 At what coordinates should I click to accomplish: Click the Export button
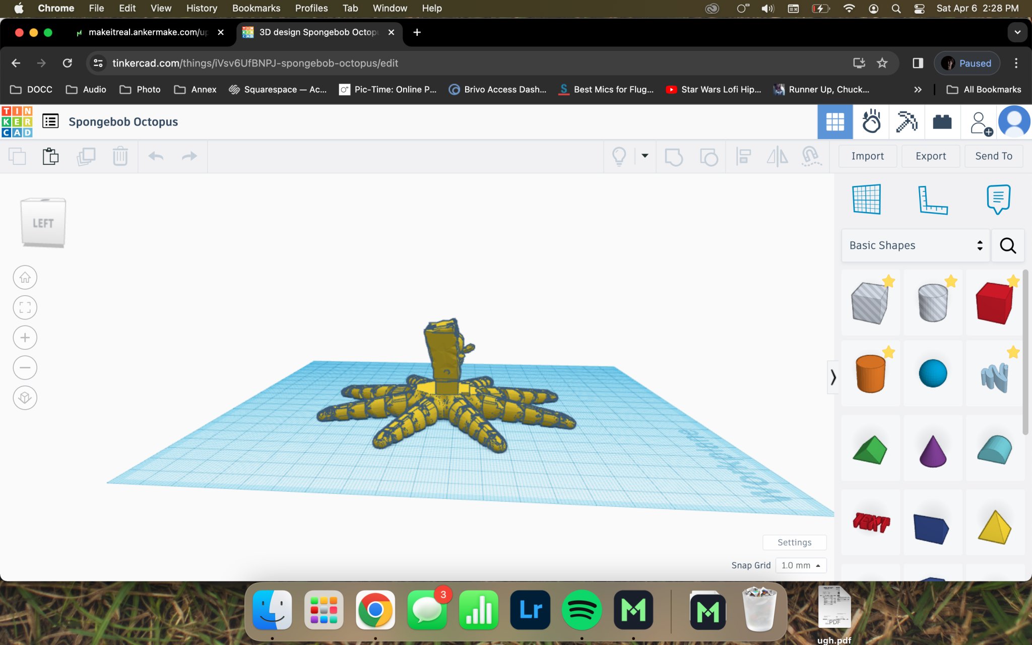tap(930, 156)
